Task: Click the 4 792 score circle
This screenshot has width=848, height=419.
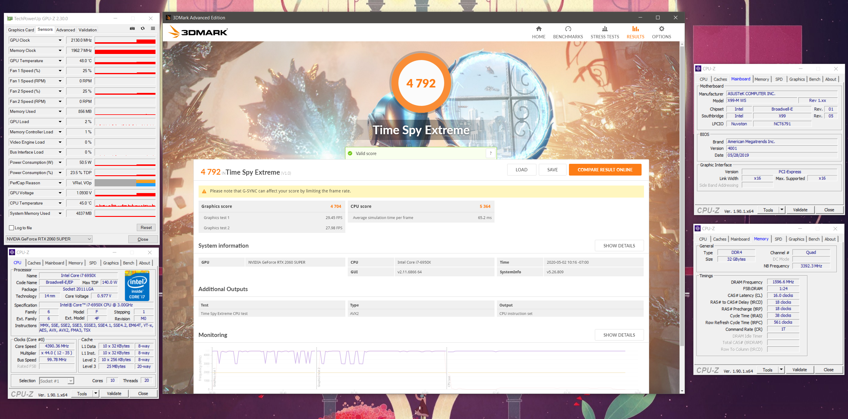Action: [421, 83]
